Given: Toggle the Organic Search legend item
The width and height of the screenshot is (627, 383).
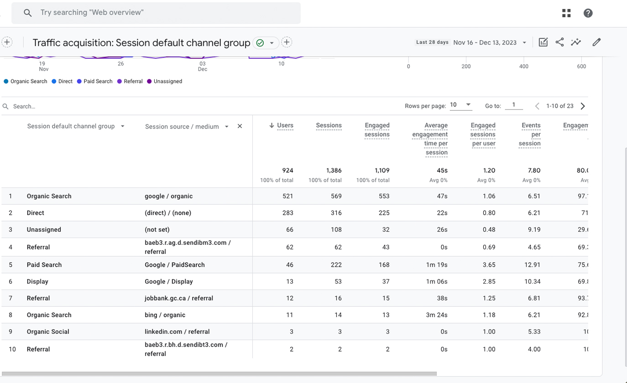Looking at the screenshot, I should 28,82.
